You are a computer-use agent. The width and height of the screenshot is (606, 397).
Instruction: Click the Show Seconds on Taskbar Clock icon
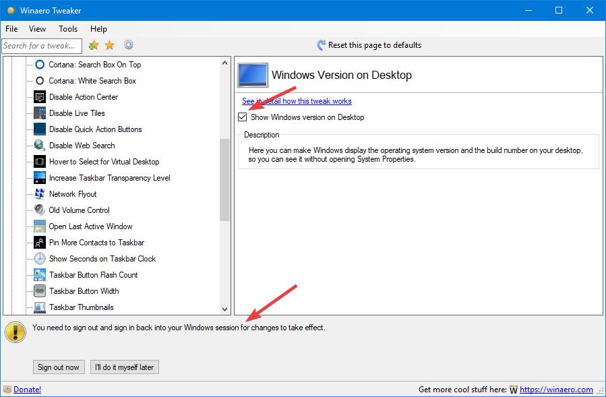[x=40, y=259]
